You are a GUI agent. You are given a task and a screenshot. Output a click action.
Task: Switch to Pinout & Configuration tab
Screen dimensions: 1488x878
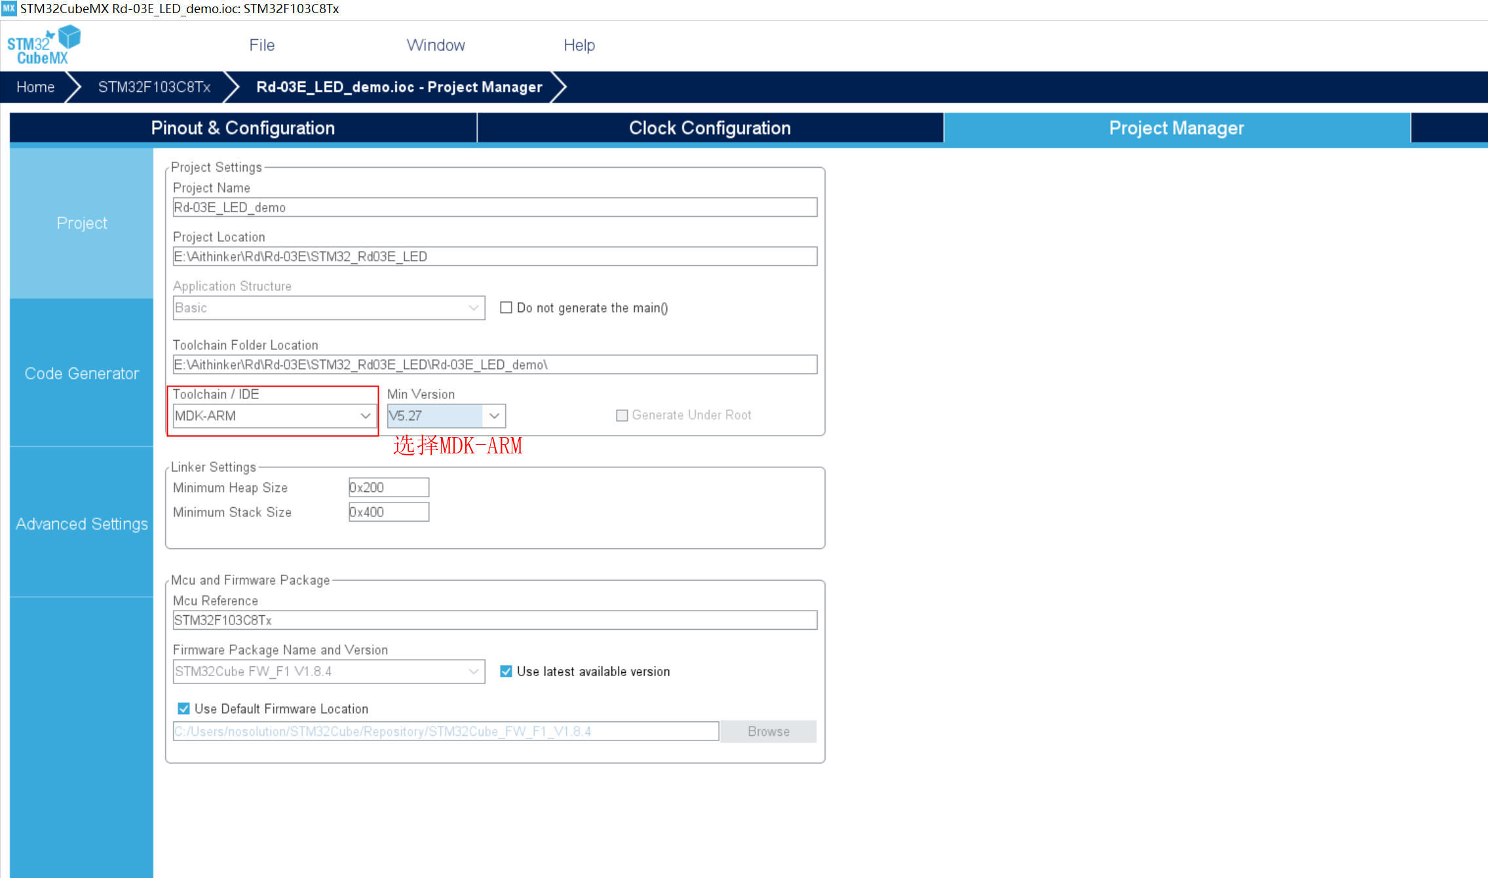[243, 128]
